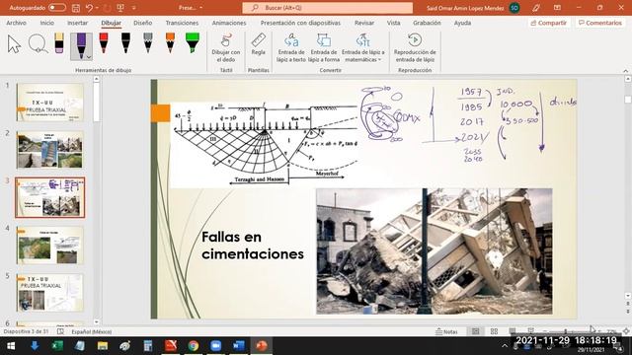This screenshot has width=632, height=355.
Task: Open purple pen options dropdown arrow
Action: tap(89, 57)
